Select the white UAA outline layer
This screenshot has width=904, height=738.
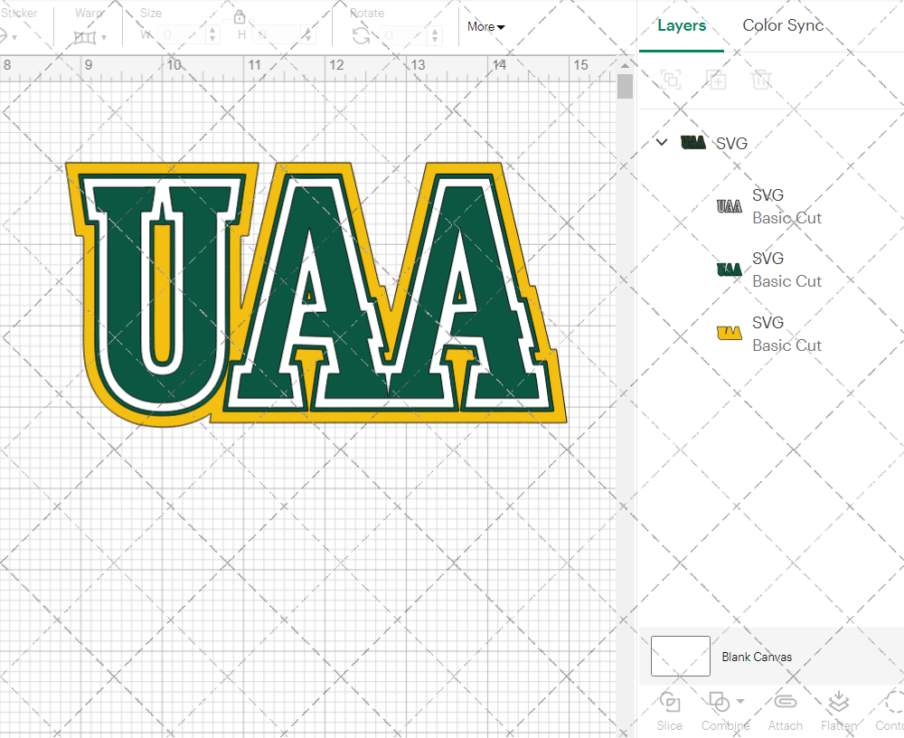771,206
